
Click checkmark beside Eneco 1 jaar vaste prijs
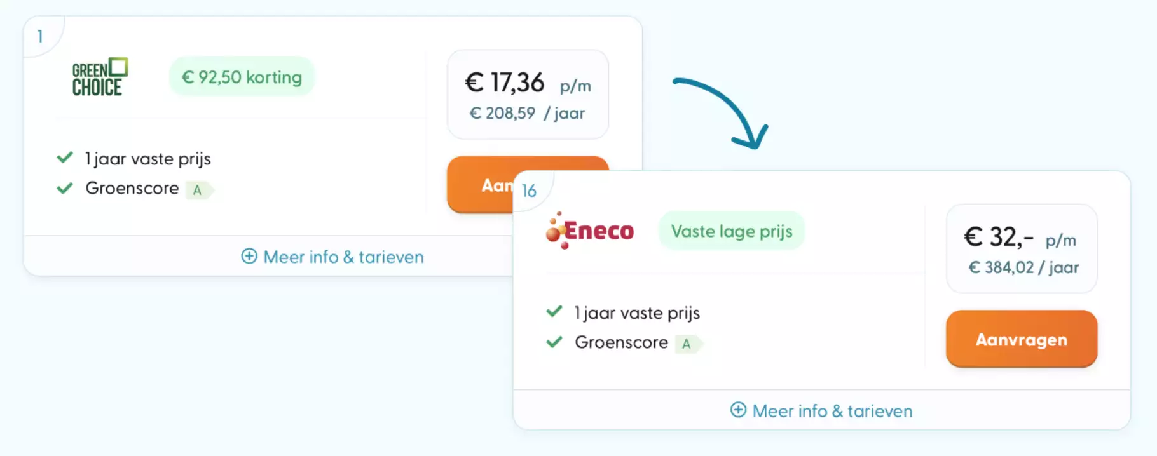tap(554, 311)
